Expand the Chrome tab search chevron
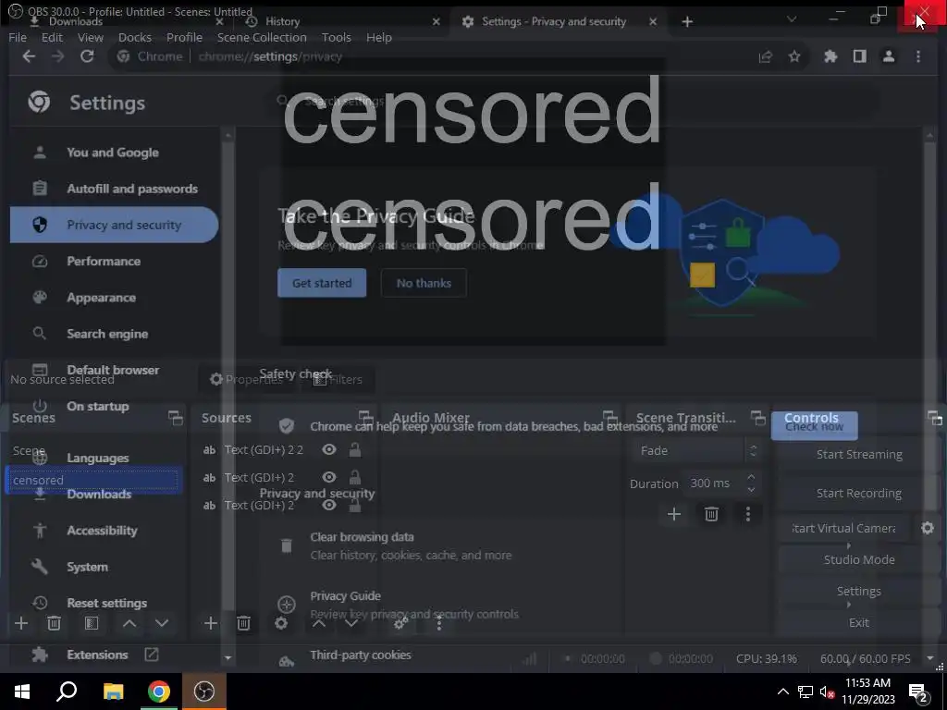The width and height of the screenshot is (947, 710). 792,20
